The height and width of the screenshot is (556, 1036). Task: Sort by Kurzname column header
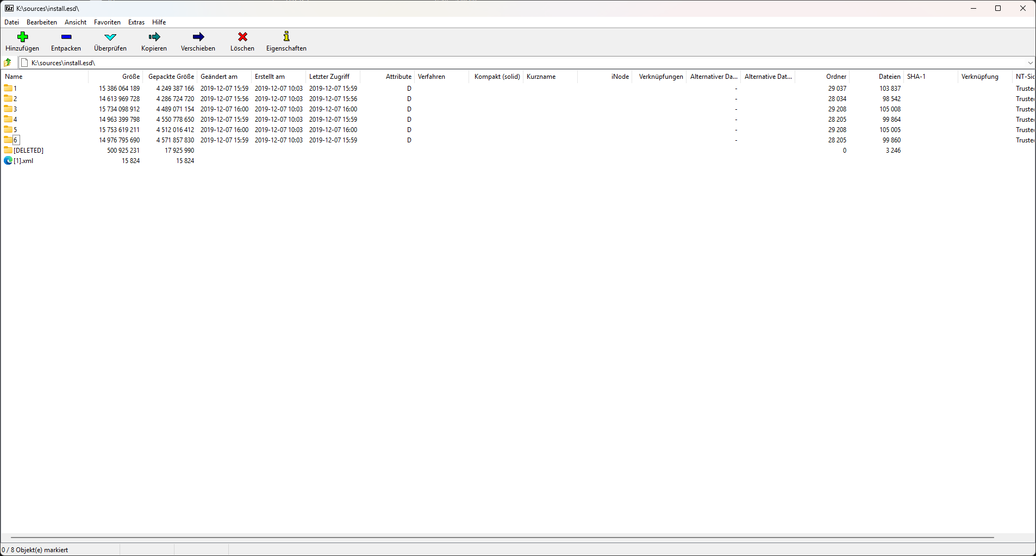[x=550, y=77]
